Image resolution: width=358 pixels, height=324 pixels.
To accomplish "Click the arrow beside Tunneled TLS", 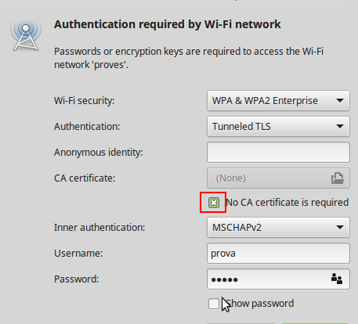I will tap(340, 126).
